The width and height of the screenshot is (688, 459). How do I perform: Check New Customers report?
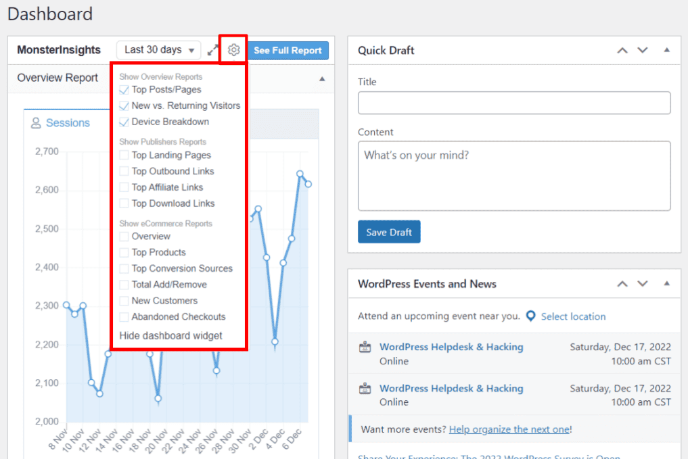click(x=124, y=301)
